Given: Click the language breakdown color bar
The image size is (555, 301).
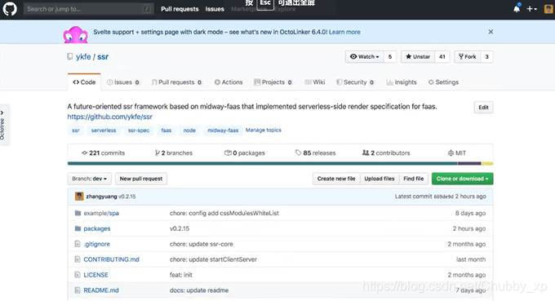Looking at the screenshot, I should point(280,163).
